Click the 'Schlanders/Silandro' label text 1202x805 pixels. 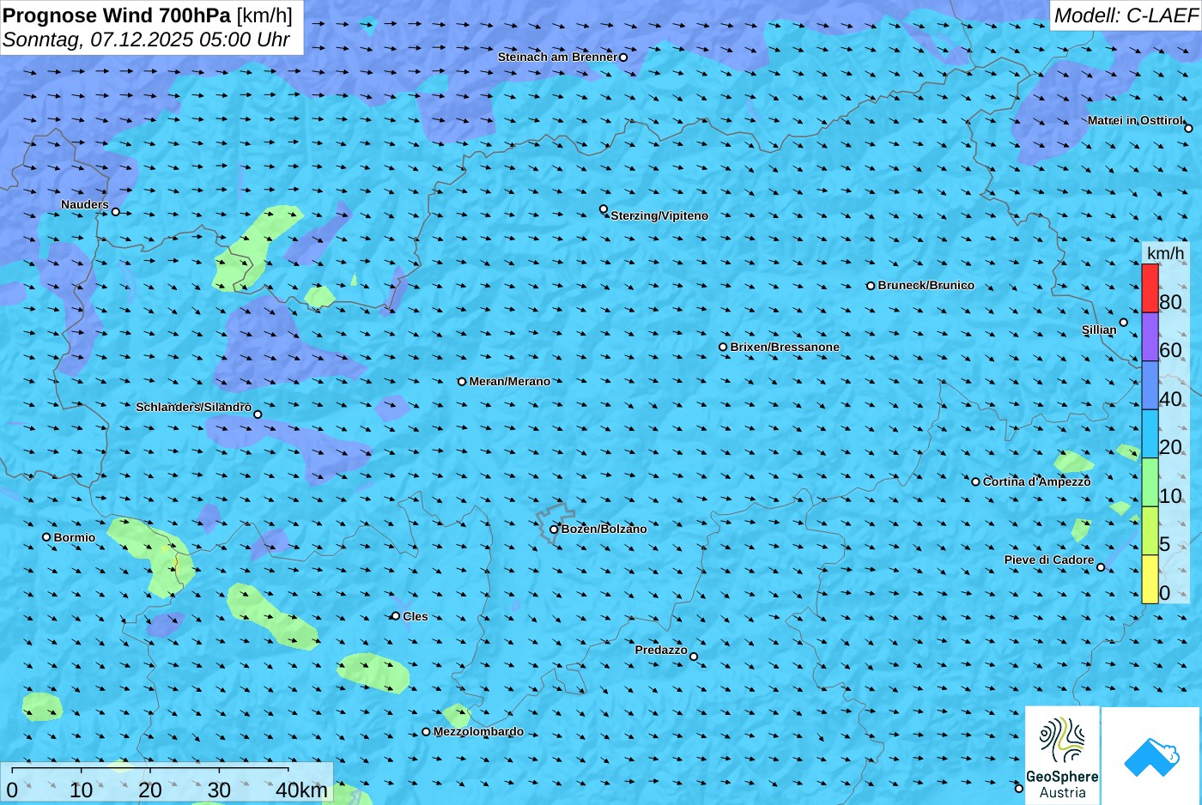tap(193, 407)
